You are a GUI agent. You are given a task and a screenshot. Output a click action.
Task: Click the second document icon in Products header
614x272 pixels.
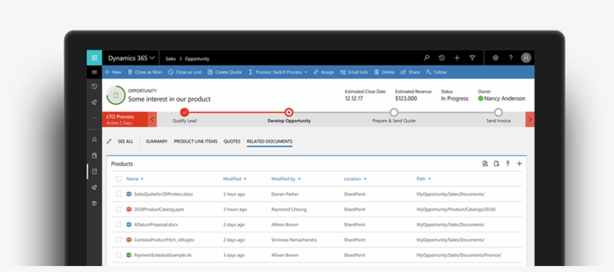click(496, 164)
